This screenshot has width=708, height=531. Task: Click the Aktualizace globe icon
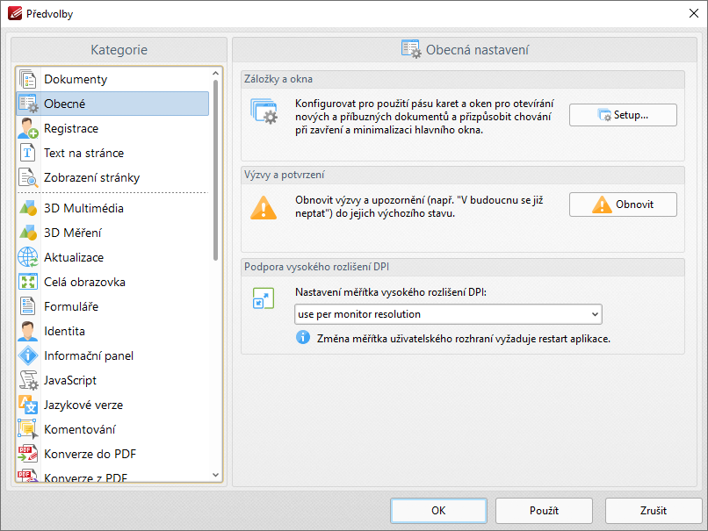click(x=28, y=258)
